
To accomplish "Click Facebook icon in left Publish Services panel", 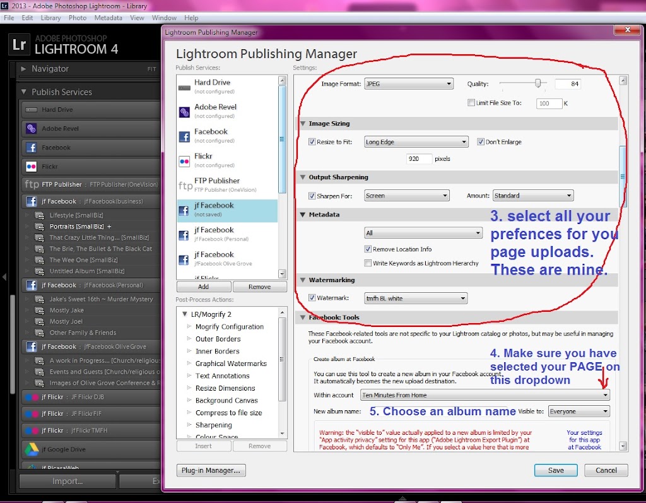I will click(32, 148).
